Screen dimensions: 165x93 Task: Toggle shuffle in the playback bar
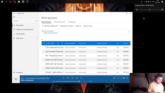(63, 78)
